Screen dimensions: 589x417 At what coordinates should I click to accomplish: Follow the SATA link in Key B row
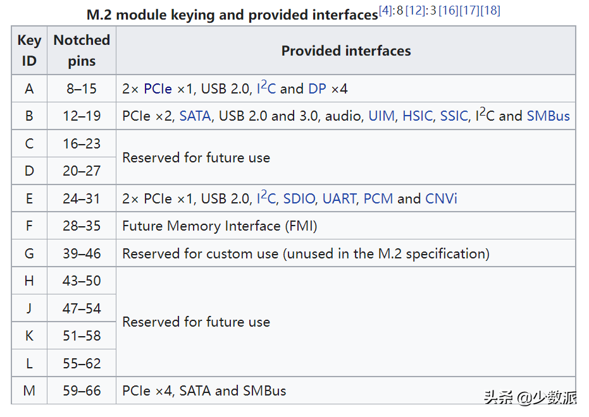click(195, 116)
